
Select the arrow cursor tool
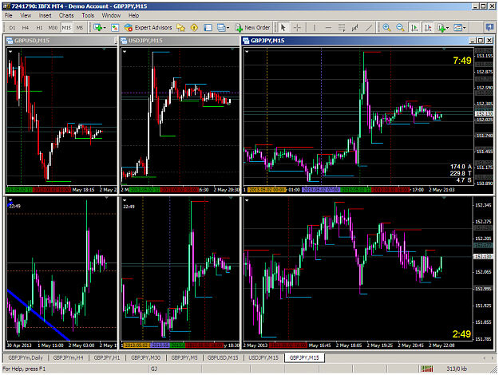click(x=283, y=28)
